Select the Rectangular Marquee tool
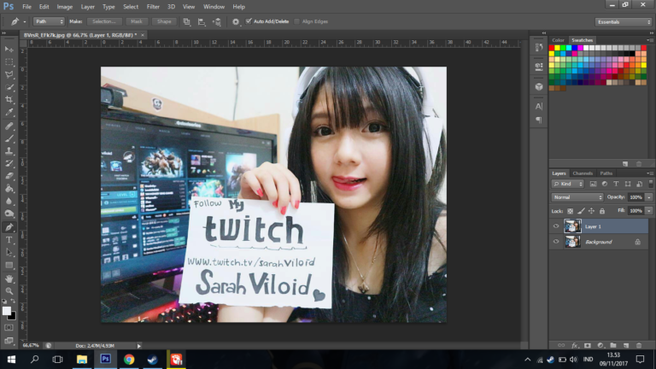656x369 pixels. coord(9,61)
